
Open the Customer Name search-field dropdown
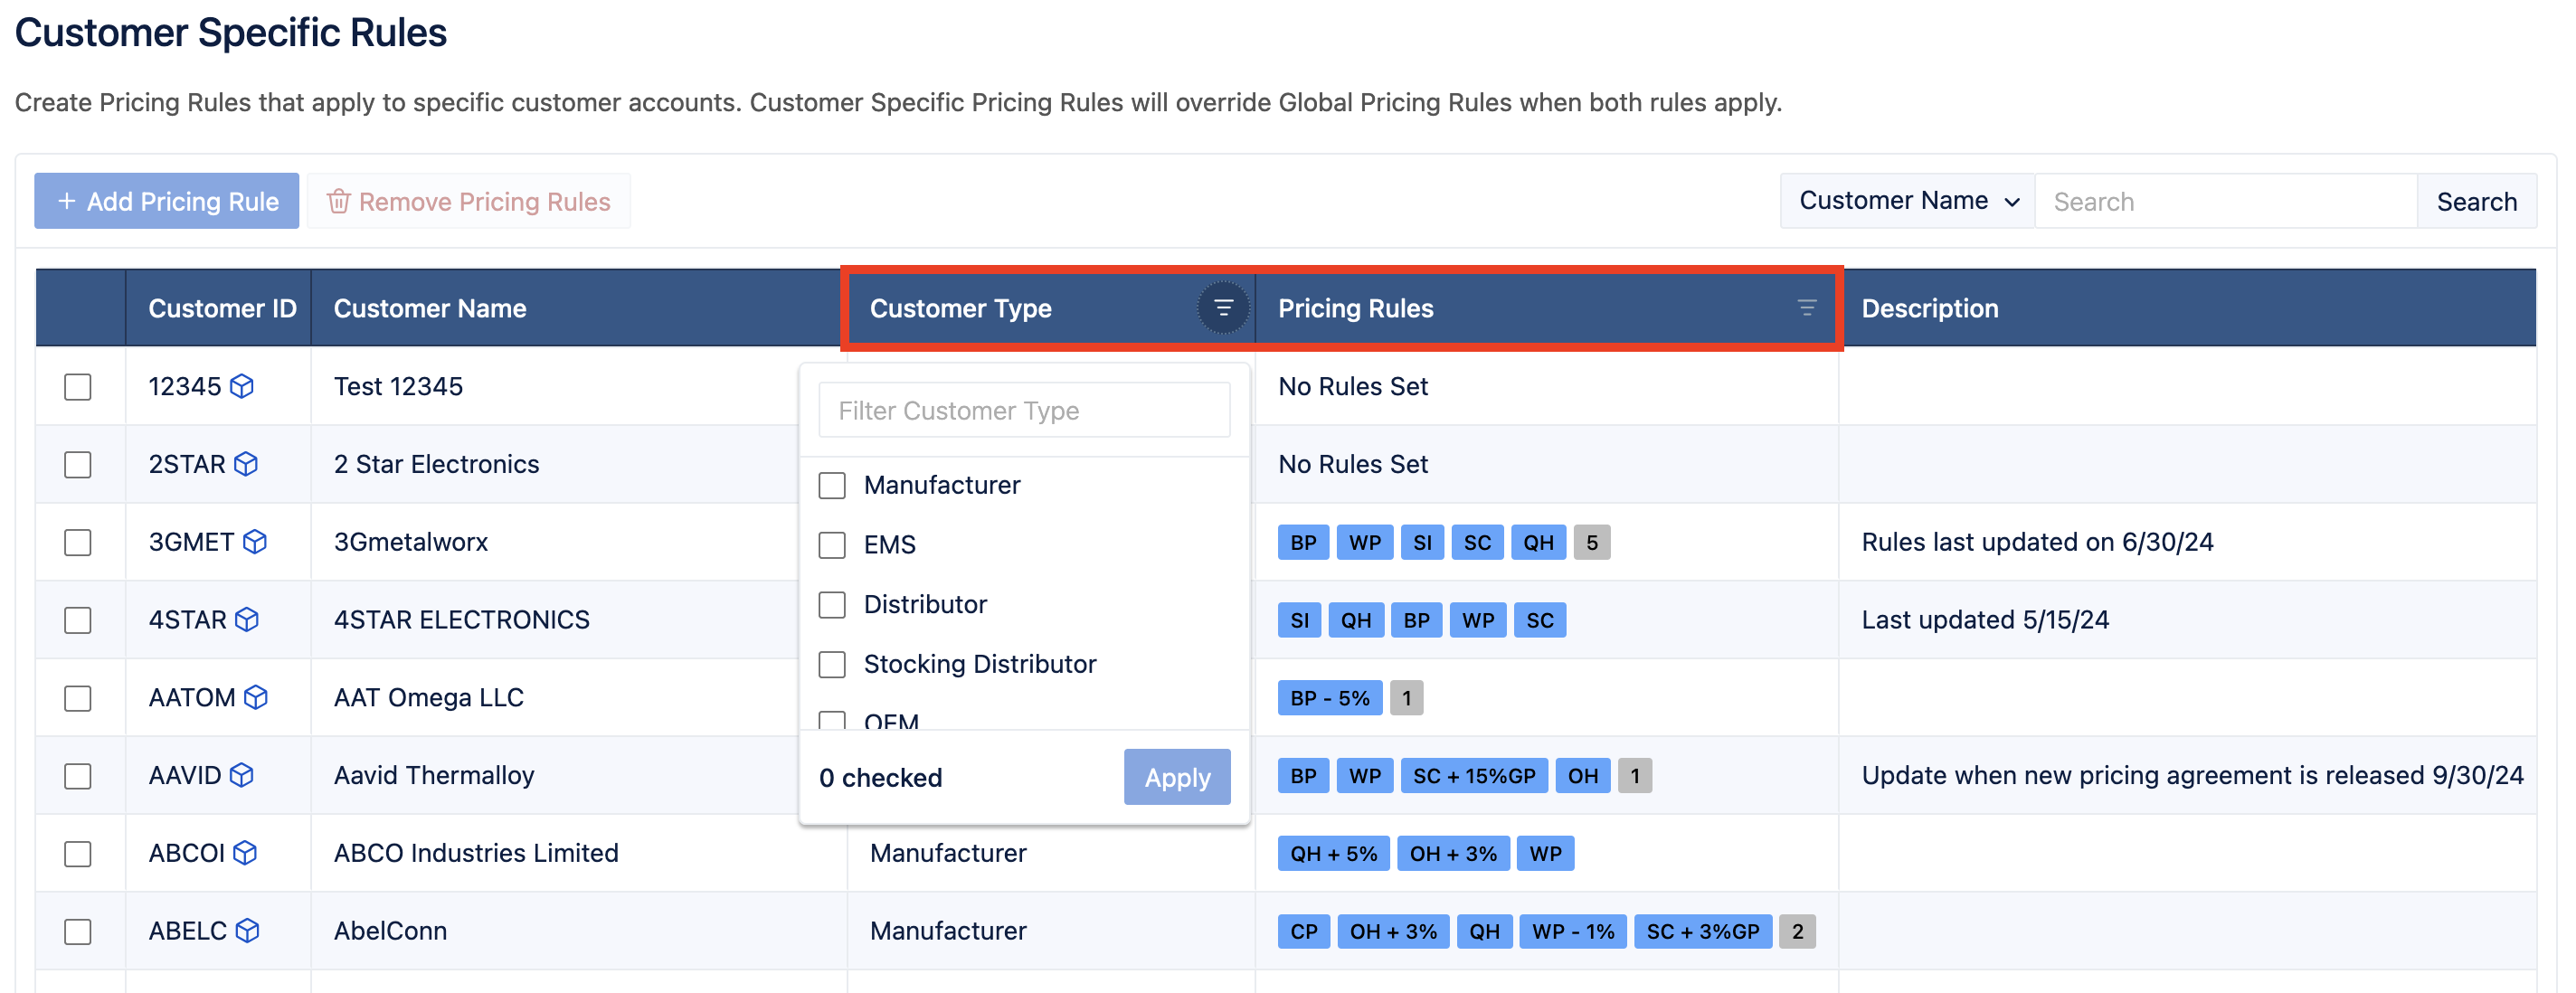pyautogui.click(x=1907, y=201)
